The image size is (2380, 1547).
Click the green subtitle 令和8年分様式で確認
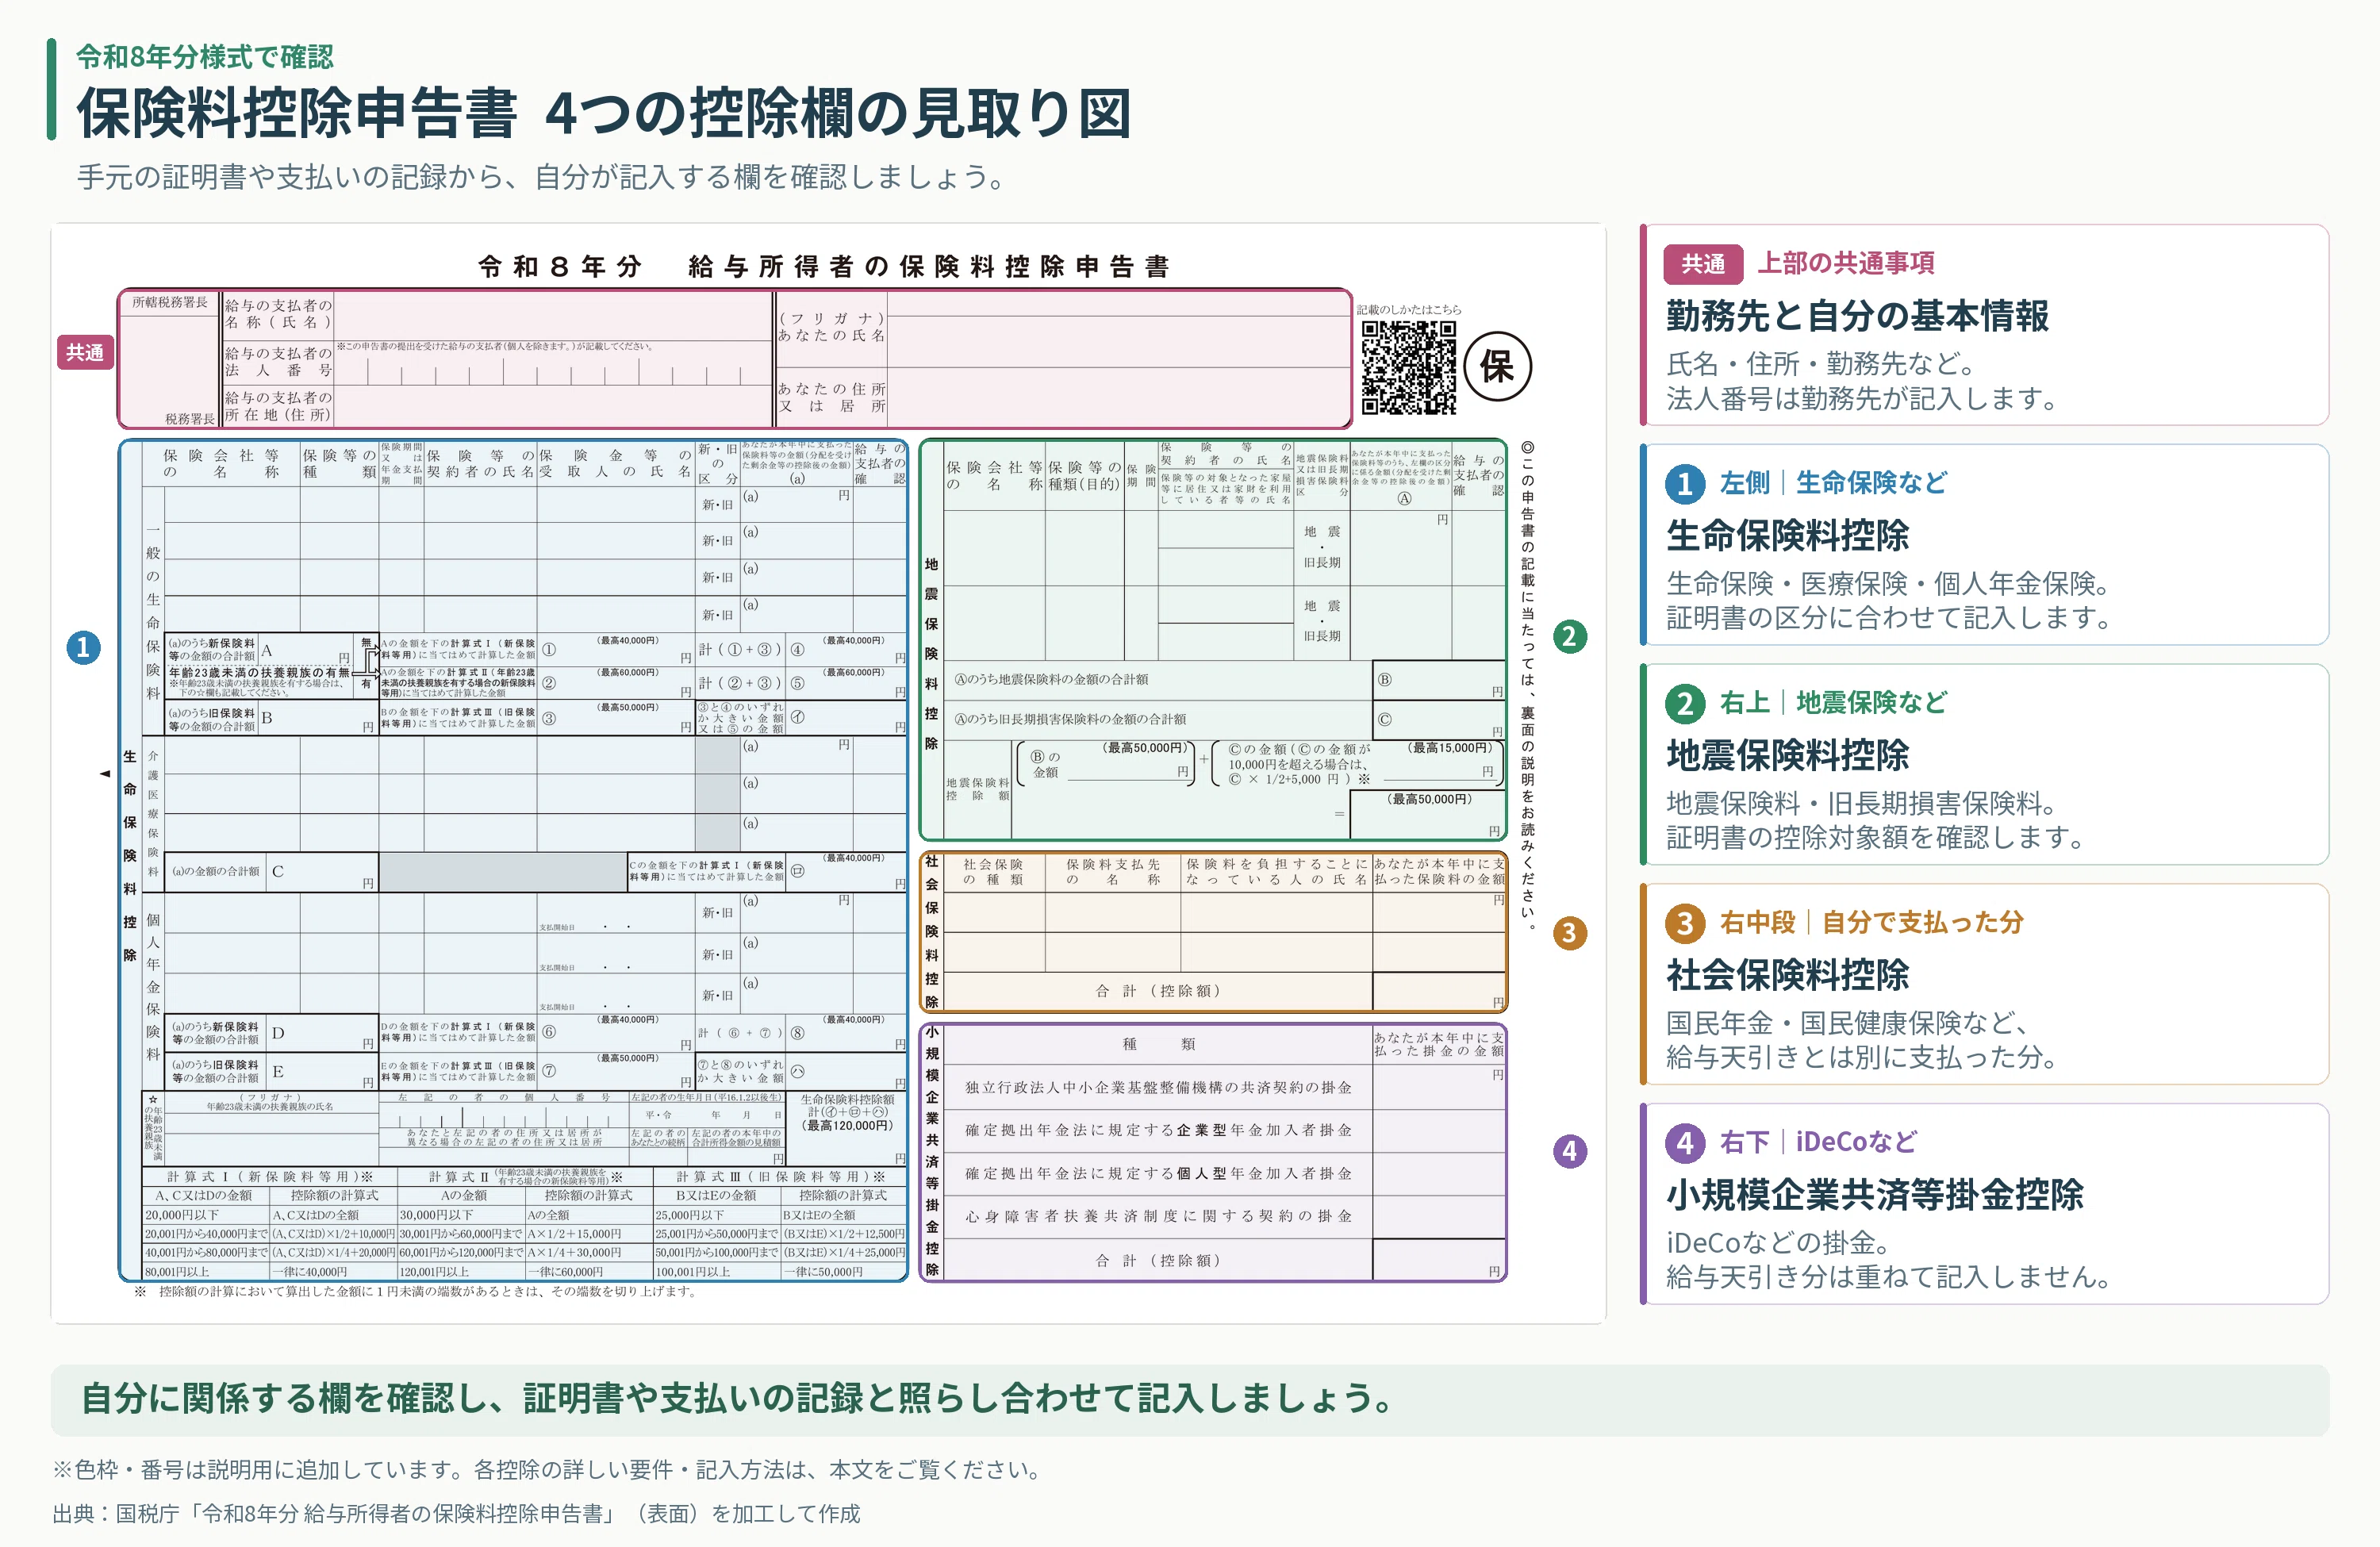click(205, 57)
